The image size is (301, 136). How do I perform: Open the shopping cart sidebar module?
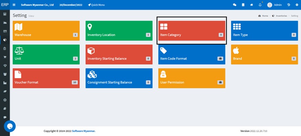[5, 57]
